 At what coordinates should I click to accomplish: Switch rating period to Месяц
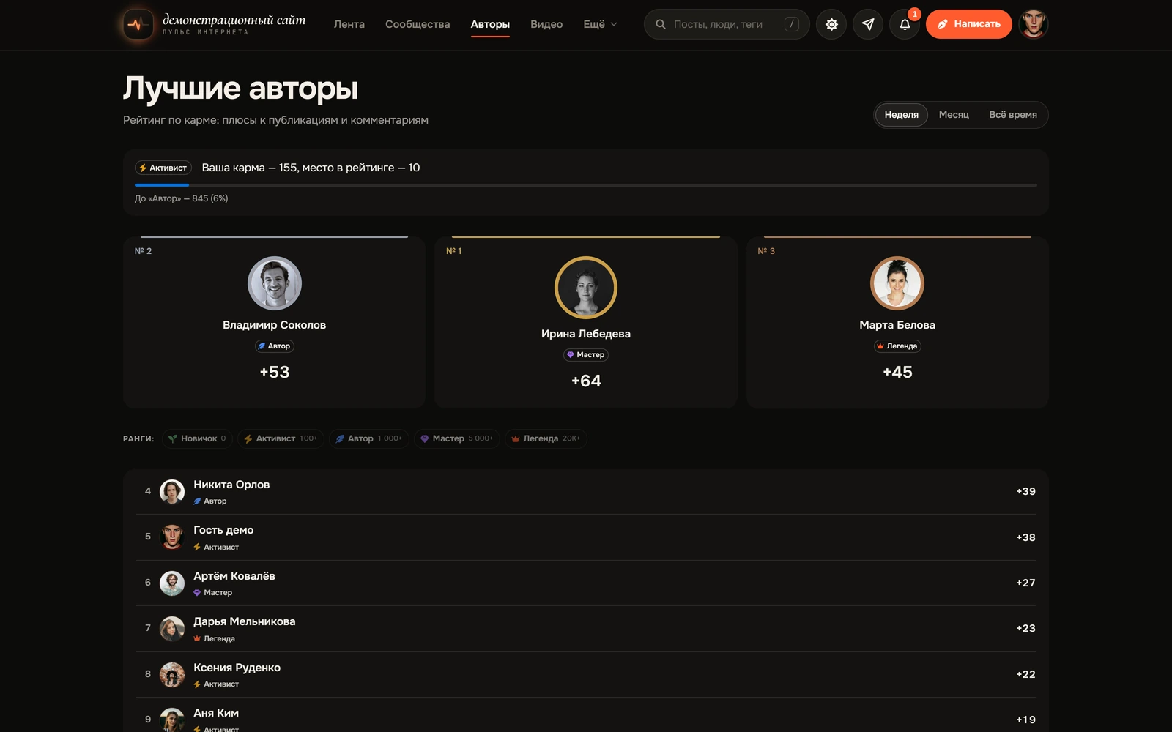pyautogui.click(x=954, y=115)
